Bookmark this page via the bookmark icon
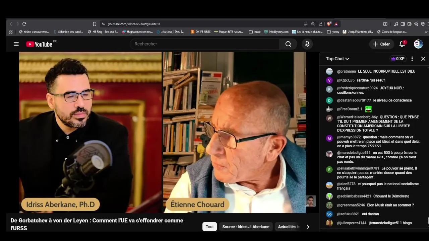429x241 pixels. tap(95, 24)
